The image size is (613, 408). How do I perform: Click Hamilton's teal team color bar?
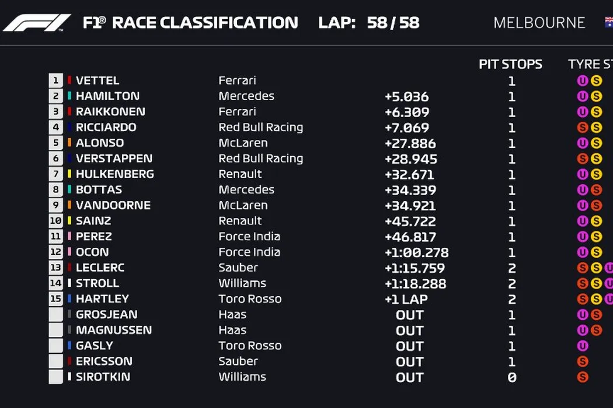pos(69,96)
